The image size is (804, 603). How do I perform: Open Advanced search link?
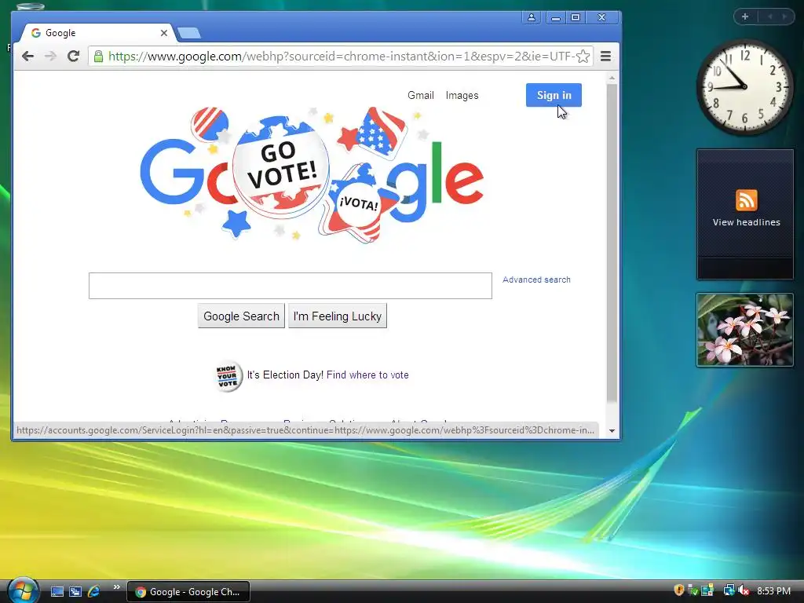click(x=536, y=280)
